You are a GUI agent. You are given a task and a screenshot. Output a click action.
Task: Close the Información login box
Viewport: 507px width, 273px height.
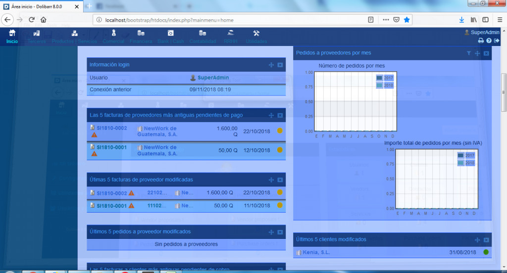tap(280, 65)
